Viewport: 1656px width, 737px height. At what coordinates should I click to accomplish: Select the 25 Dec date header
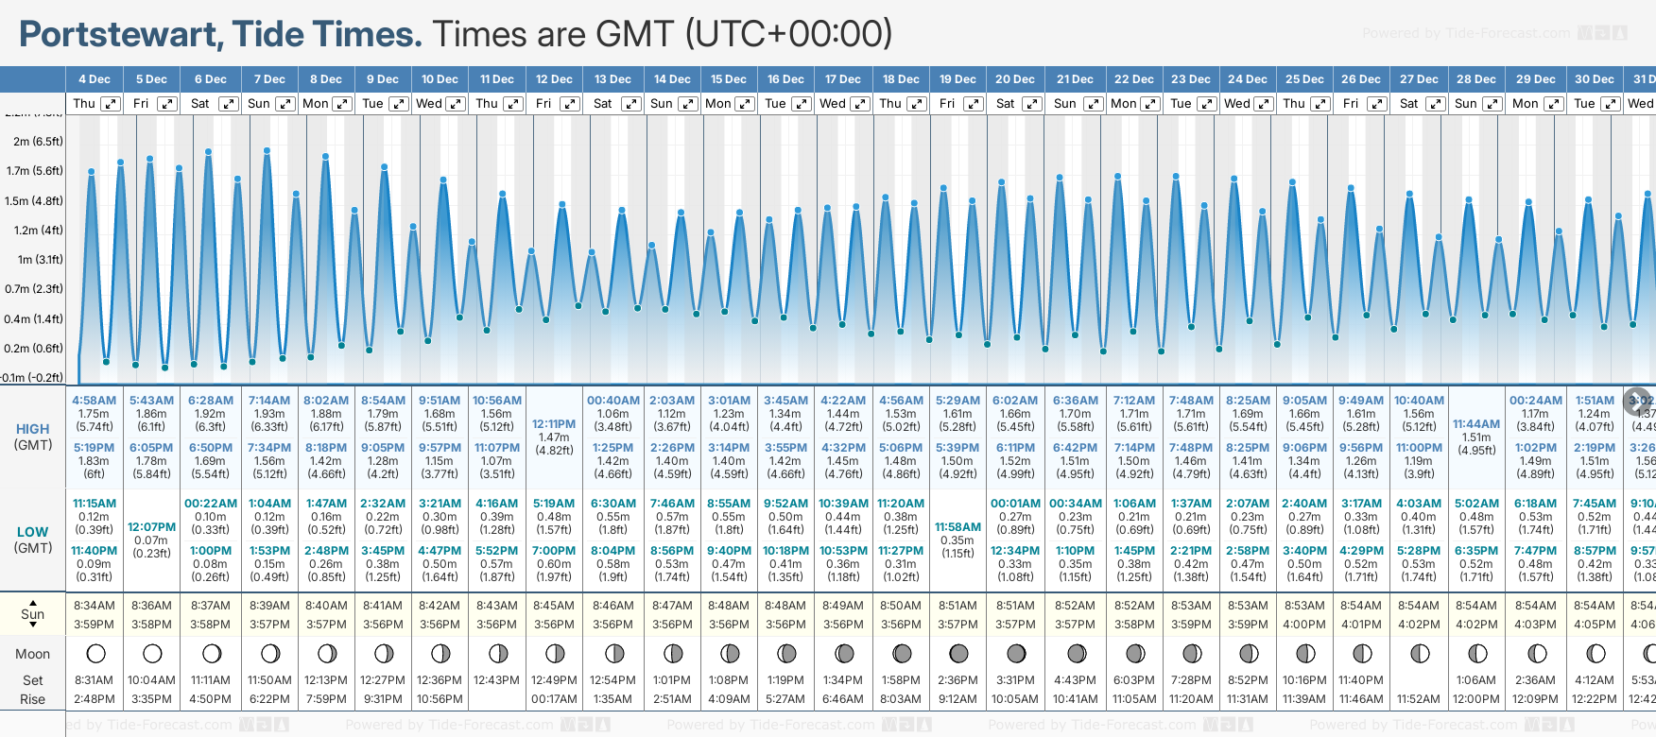pos(1304,79)
